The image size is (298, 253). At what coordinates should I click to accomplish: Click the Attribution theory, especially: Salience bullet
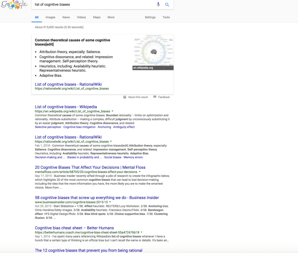(x=70, y=52)
